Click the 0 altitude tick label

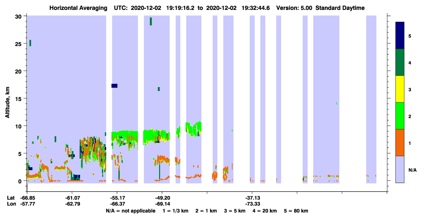coord(21,181)
